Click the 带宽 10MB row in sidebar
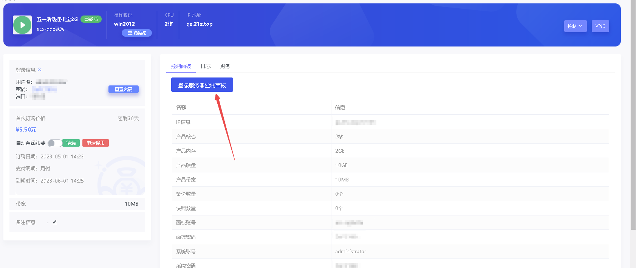Image resolution: width=636 pixels, height=268 pixels. click(x=77, y=204)
